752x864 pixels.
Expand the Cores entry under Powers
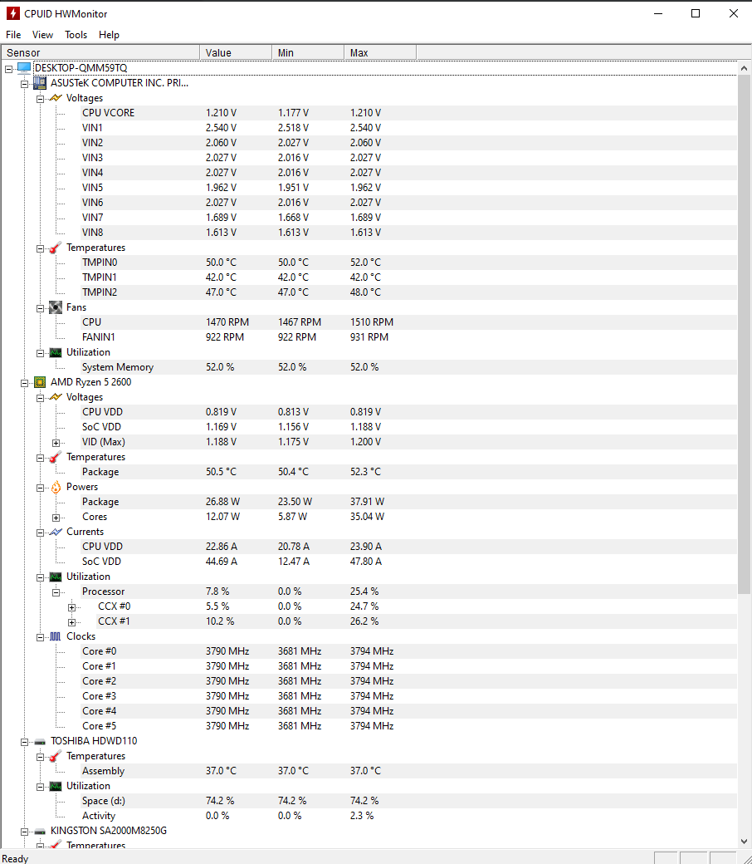point(56,516)
